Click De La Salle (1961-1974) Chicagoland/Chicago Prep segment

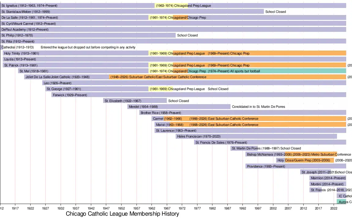pyautogui.click(x=178, y=17)
